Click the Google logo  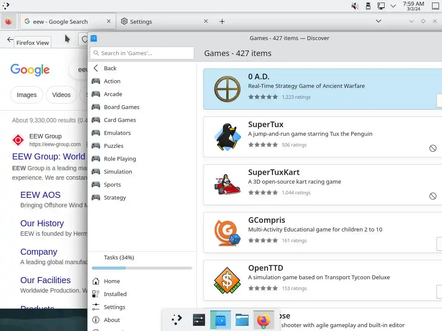coord(30,70)
